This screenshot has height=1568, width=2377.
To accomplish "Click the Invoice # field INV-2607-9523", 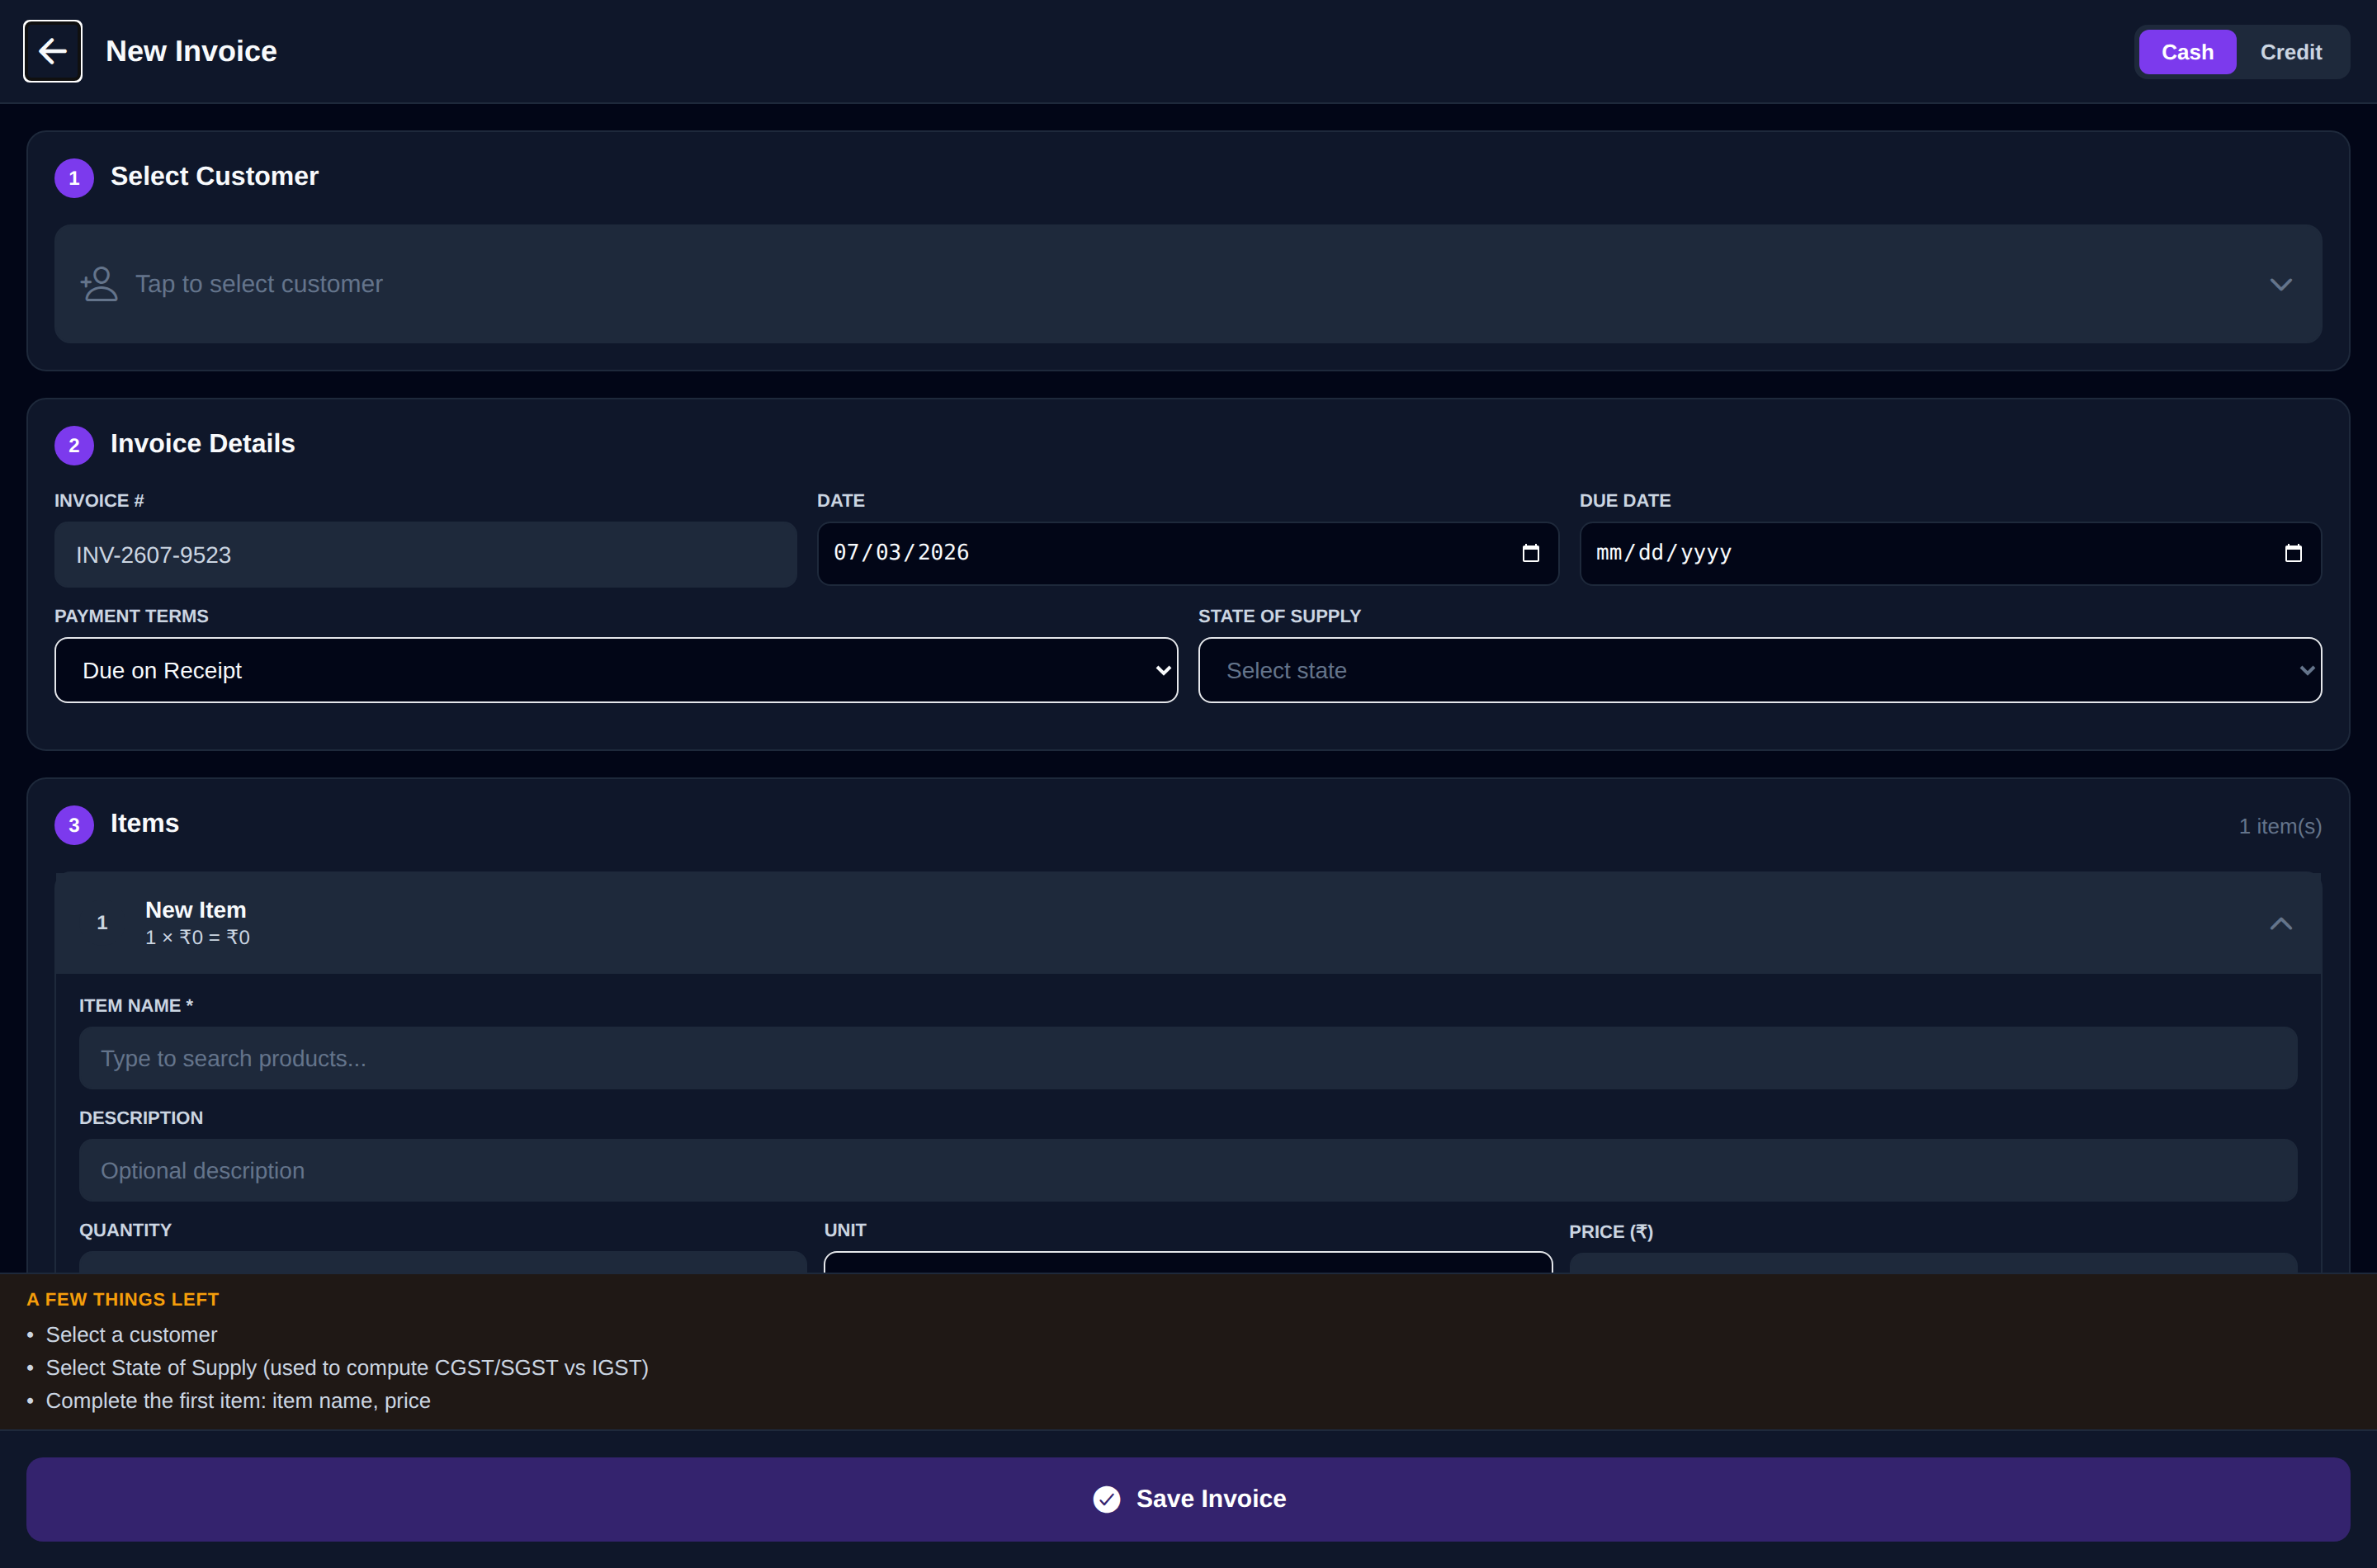I will coord(425,554).
